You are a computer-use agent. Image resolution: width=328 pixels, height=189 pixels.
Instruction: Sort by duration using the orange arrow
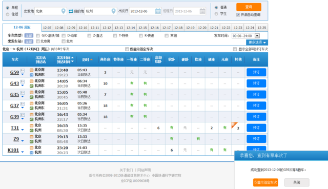pyautogui.click(x=91, y=60)
